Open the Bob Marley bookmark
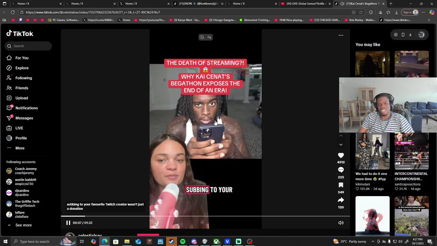The width and height of the screenshot is (437, 246). (x=360, y=20)
